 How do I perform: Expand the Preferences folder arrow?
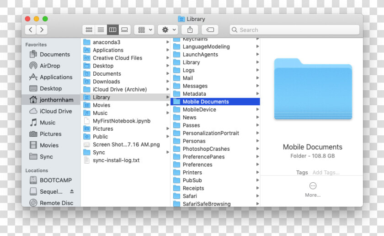[x=258, y=164]
